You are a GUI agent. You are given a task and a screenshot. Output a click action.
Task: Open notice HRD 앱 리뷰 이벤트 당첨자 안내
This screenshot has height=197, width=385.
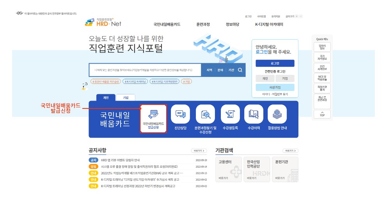tap(120, 160)
